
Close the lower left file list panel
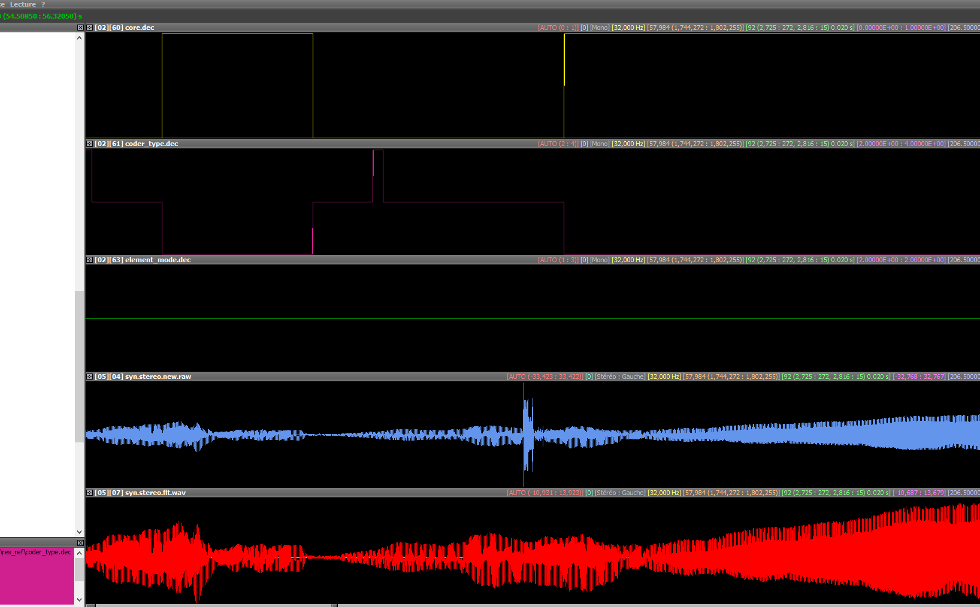pyautogui.click(x=80, y=543)
